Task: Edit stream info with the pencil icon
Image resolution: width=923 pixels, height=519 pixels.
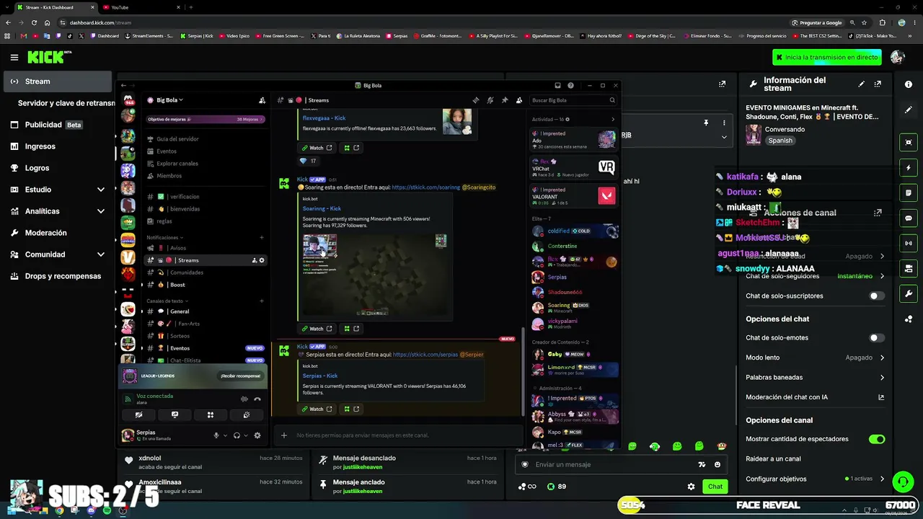Action: tap(861, 84)
